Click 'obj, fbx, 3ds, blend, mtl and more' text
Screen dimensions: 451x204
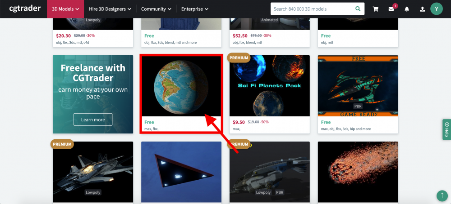pos(170,42)
